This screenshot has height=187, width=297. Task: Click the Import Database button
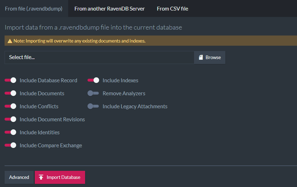coord(60,178)
